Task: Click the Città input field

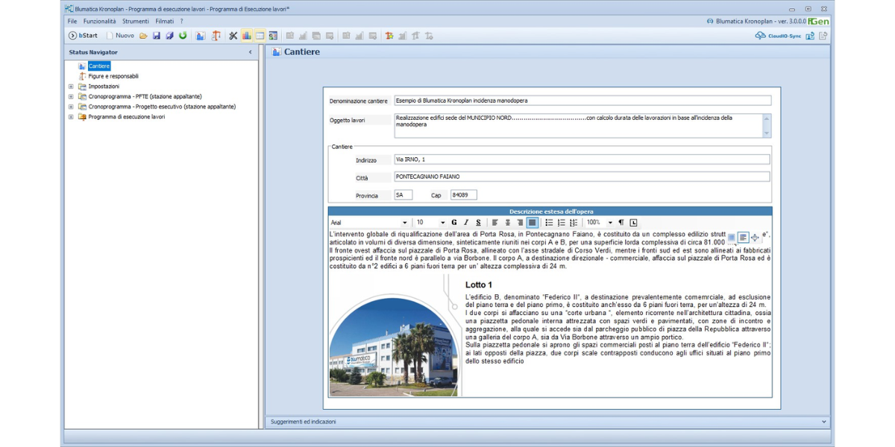Action: point(582,177)
